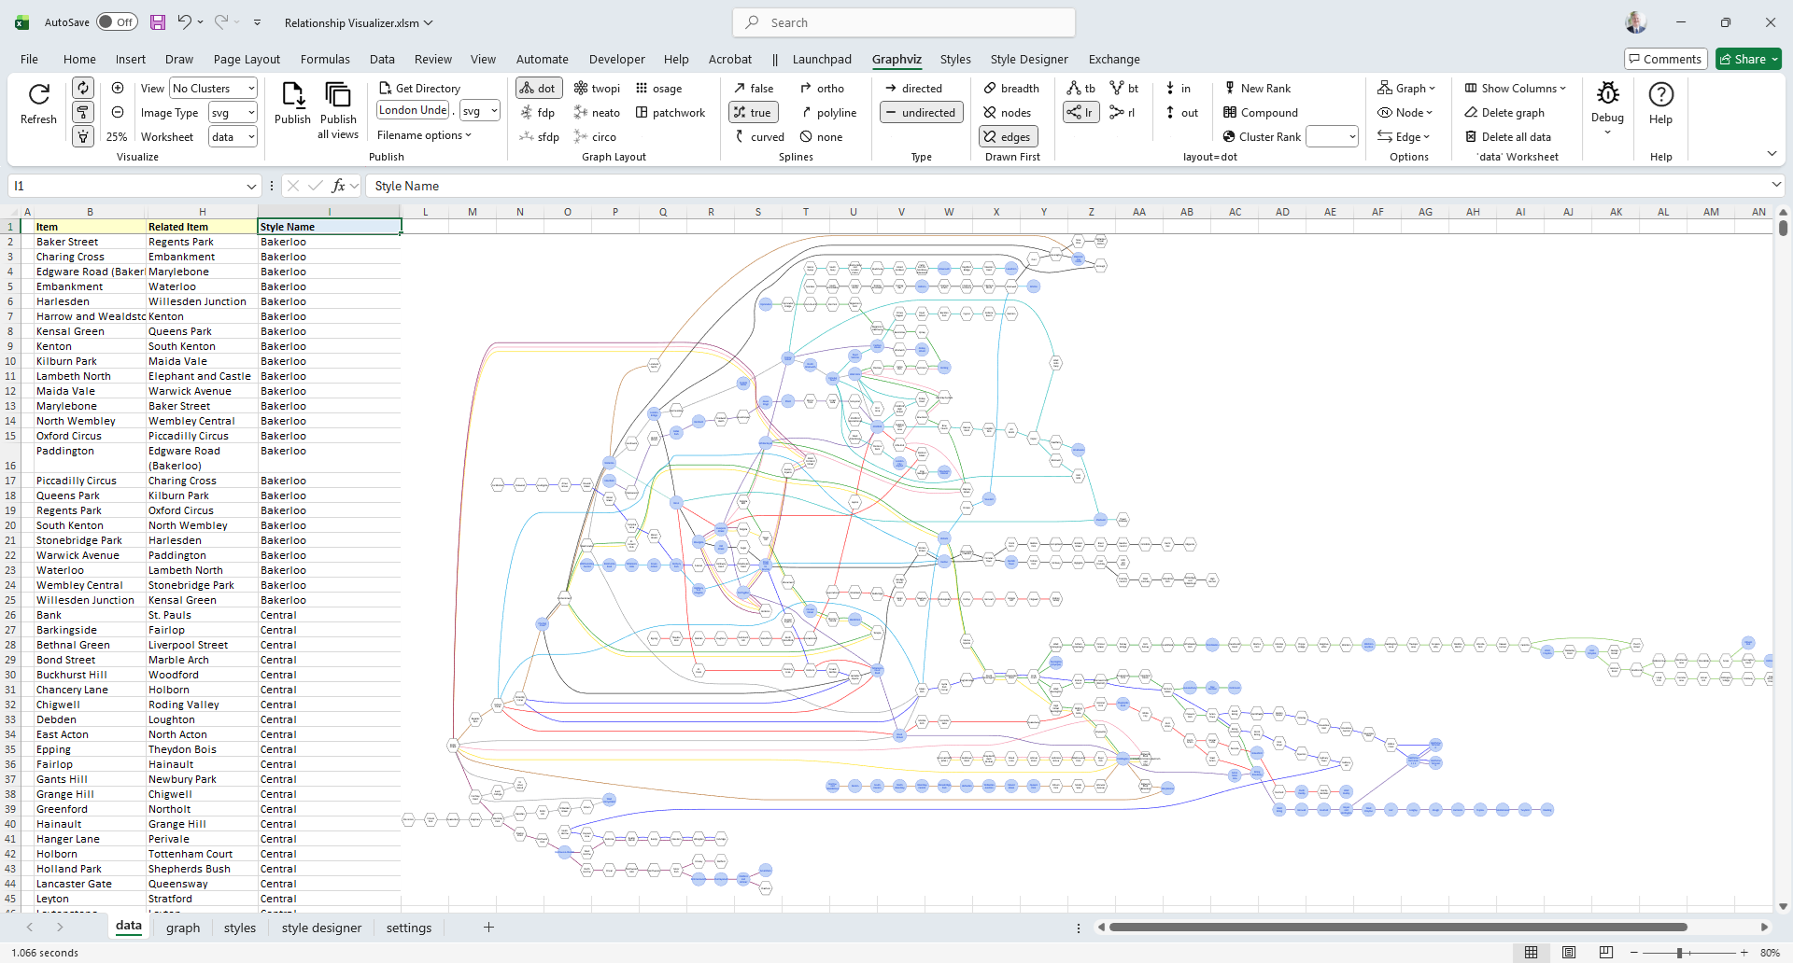This screenshot has height=963, width=1793.
Task: Open the Style Designer ribbon tab
Action: (1028, 59)
